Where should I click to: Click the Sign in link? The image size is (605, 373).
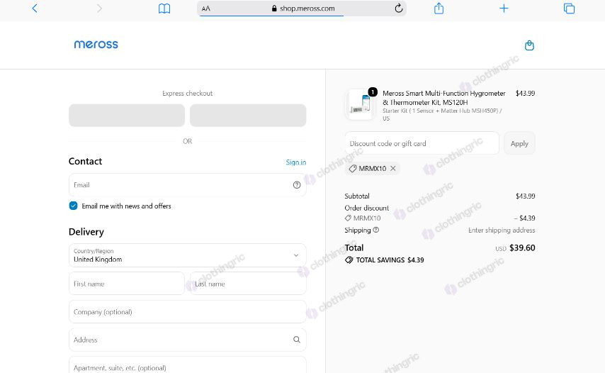(x=296, y=162)
